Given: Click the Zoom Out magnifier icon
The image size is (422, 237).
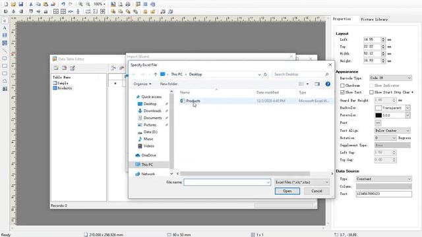Looking at the screenshot, I should click(x=88, y=5).
